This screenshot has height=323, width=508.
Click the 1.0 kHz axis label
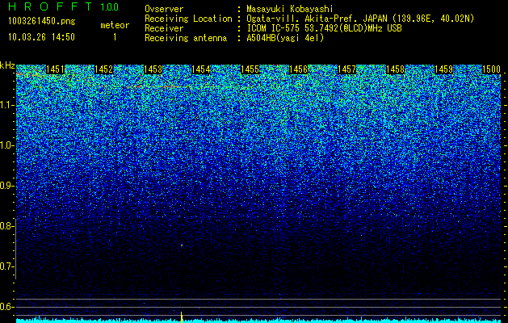(7, 145)
